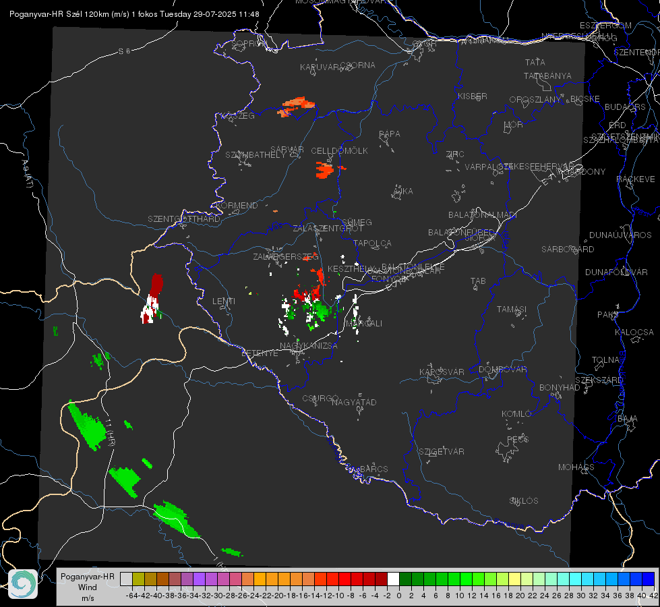Click the DOMBÓVÁR label
660x607 pixels.
point(503,370)
